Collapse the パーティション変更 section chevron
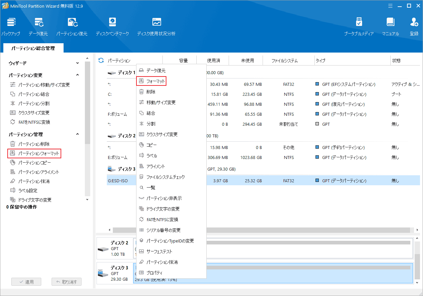423x296 pixels. (x=78, y=75)
